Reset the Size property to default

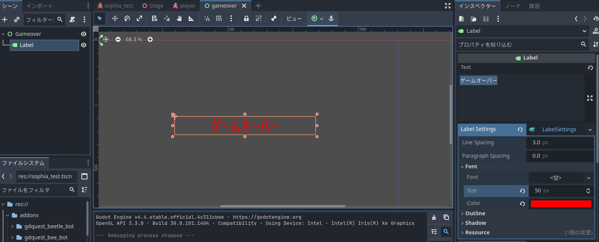[522, 191]
